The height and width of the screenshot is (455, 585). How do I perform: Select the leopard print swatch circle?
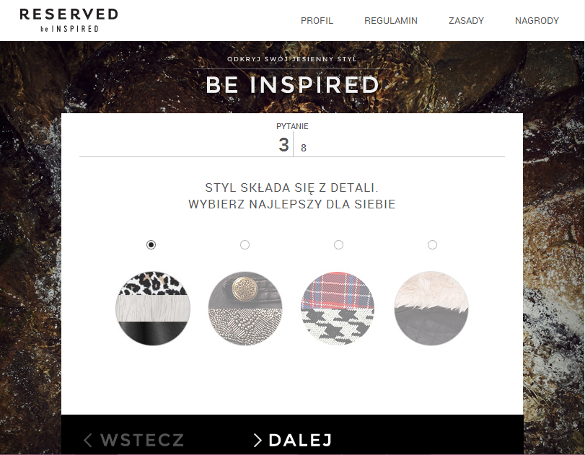click(153, 308)
